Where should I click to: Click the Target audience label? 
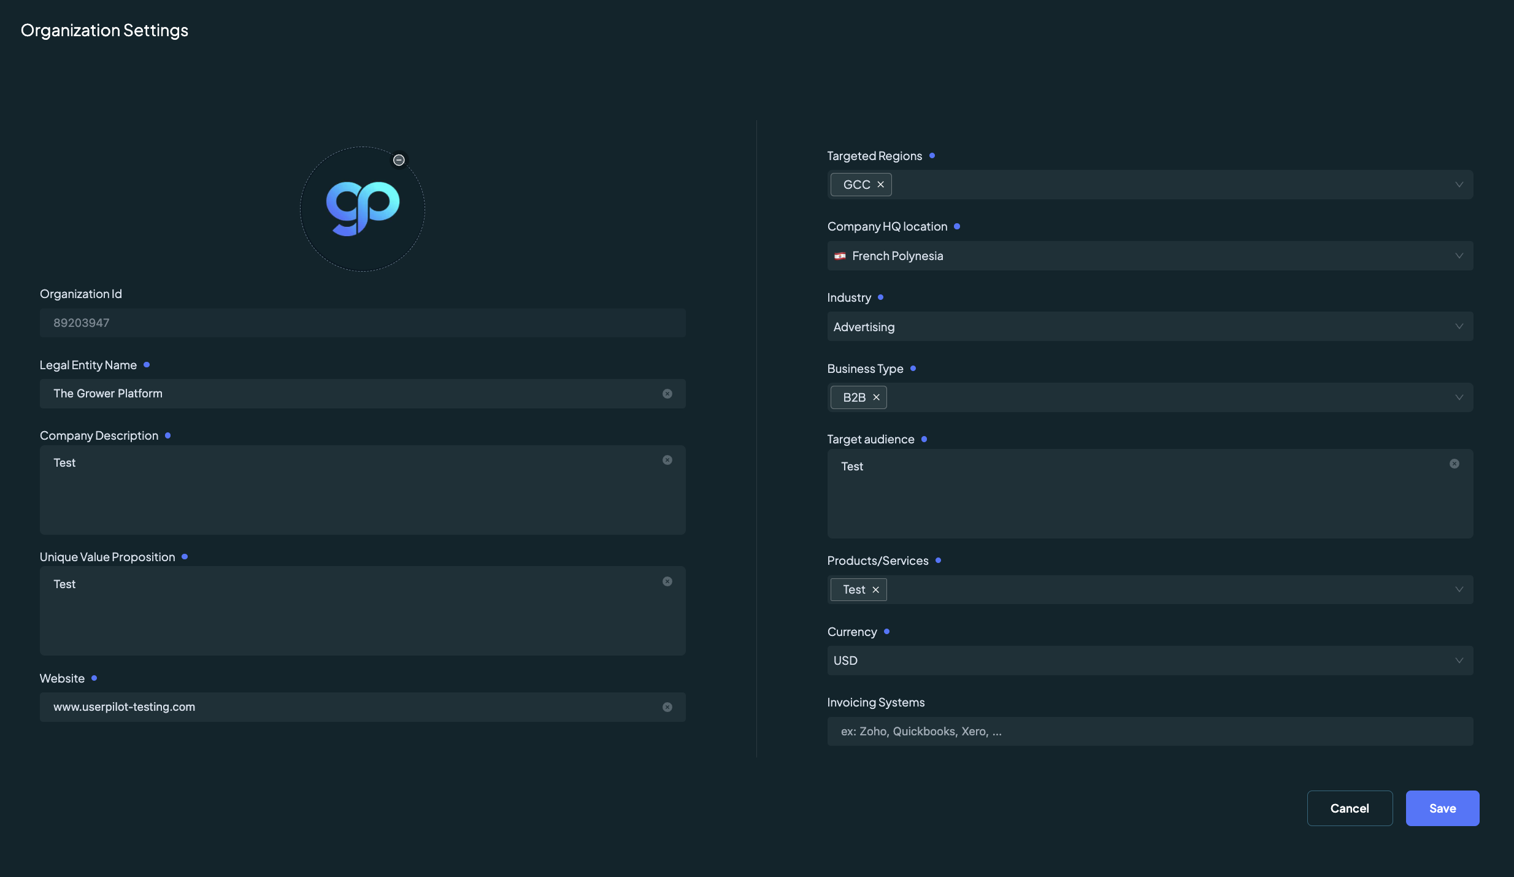click(x=870, y=439)
